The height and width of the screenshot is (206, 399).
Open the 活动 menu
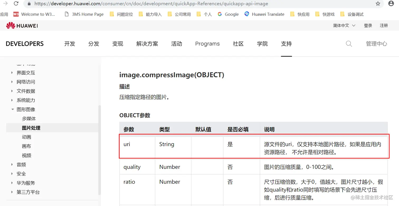[177, 44]
